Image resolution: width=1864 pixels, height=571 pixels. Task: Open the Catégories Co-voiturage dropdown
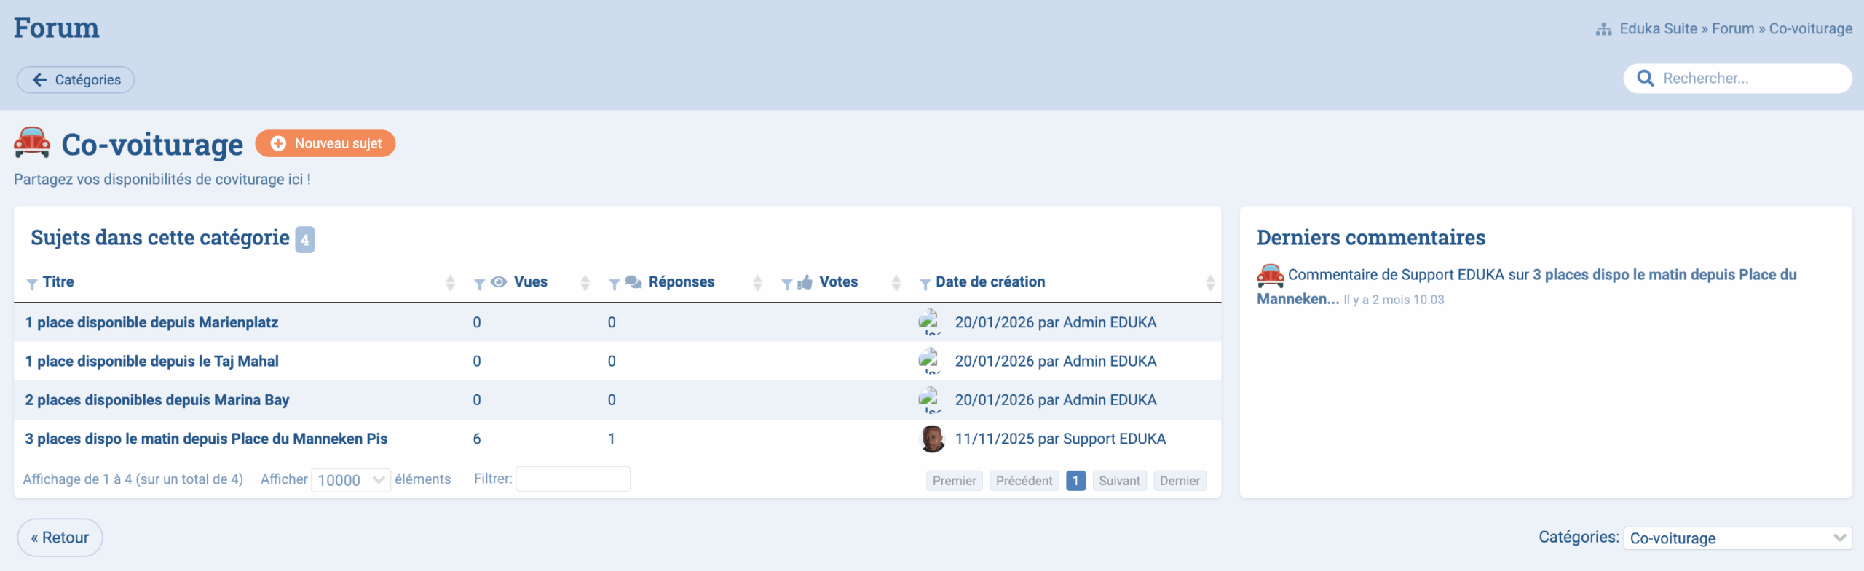1737,538
